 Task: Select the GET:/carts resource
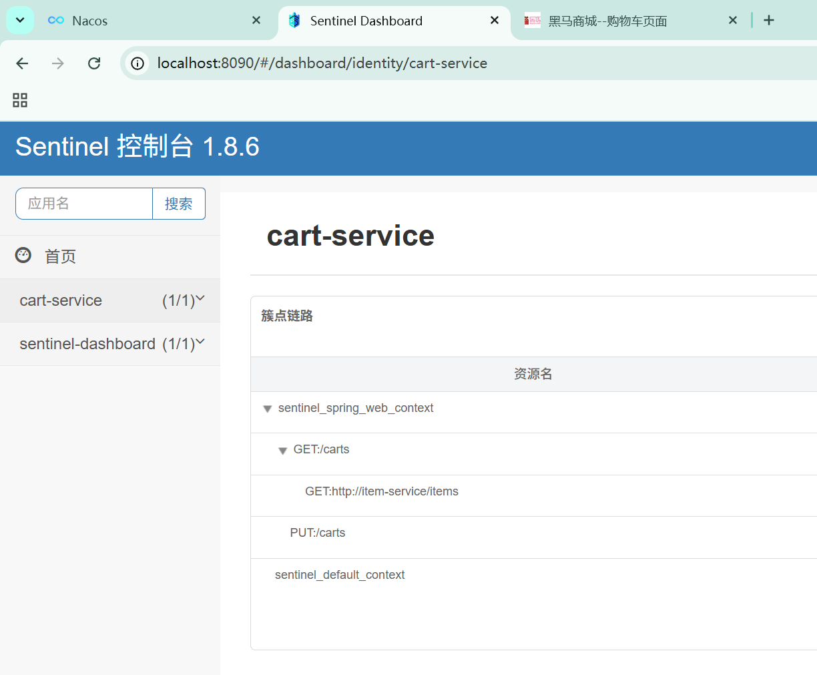pyautogui.click(x=321, y=449)
